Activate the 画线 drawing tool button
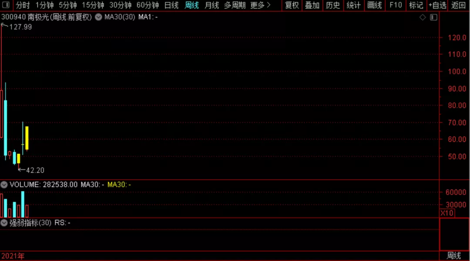Screen dimensions: 470x261 click(374, 5)
